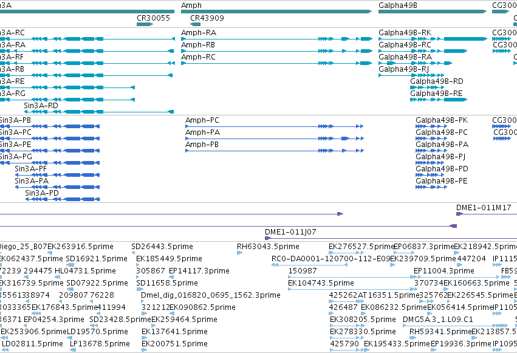Click the Amph-PC protein feature
Image resolution: width=517 pixels, height=353 pixels.
[x=275, y=126]
